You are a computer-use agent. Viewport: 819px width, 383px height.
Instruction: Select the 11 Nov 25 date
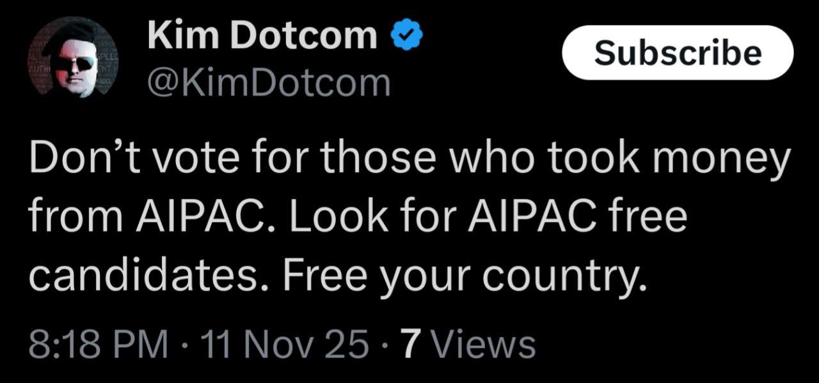click(284, 345)
